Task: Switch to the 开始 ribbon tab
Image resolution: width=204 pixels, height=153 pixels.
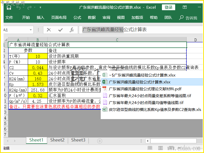Action: (x=26, y=17)
